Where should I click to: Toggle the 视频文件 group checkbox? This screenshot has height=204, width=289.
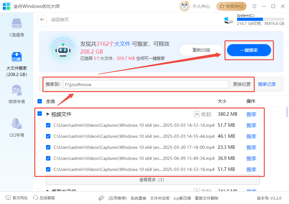[x=40, y=114]
